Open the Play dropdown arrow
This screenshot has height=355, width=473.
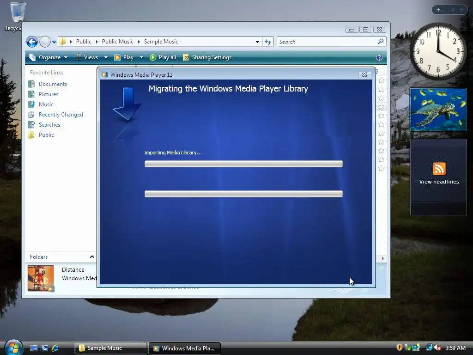tap(141, 57)
